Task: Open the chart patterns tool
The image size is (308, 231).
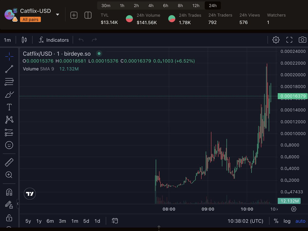Action: coord(9,120)
